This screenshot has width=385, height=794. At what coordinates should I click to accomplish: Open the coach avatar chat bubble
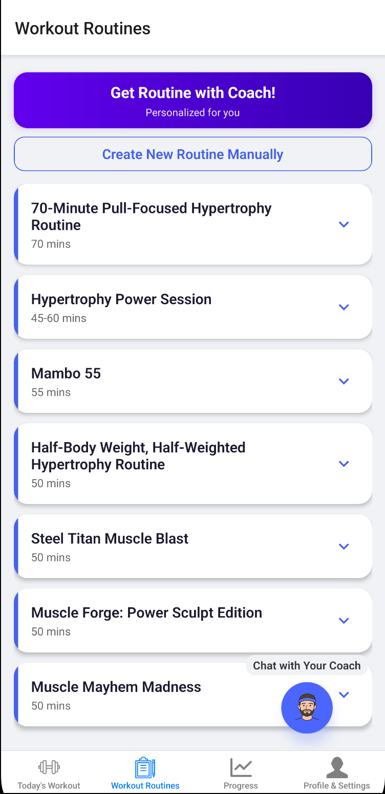pyautogui.click(x=307, y=708)
